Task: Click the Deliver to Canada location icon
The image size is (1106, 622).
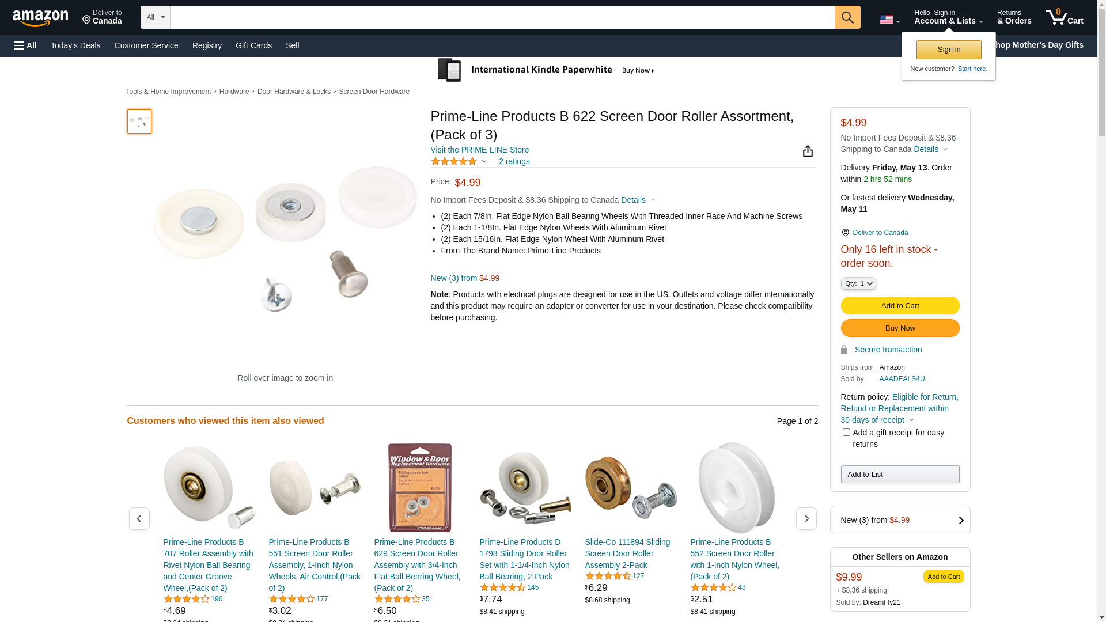Action: [x=845, y=233]
